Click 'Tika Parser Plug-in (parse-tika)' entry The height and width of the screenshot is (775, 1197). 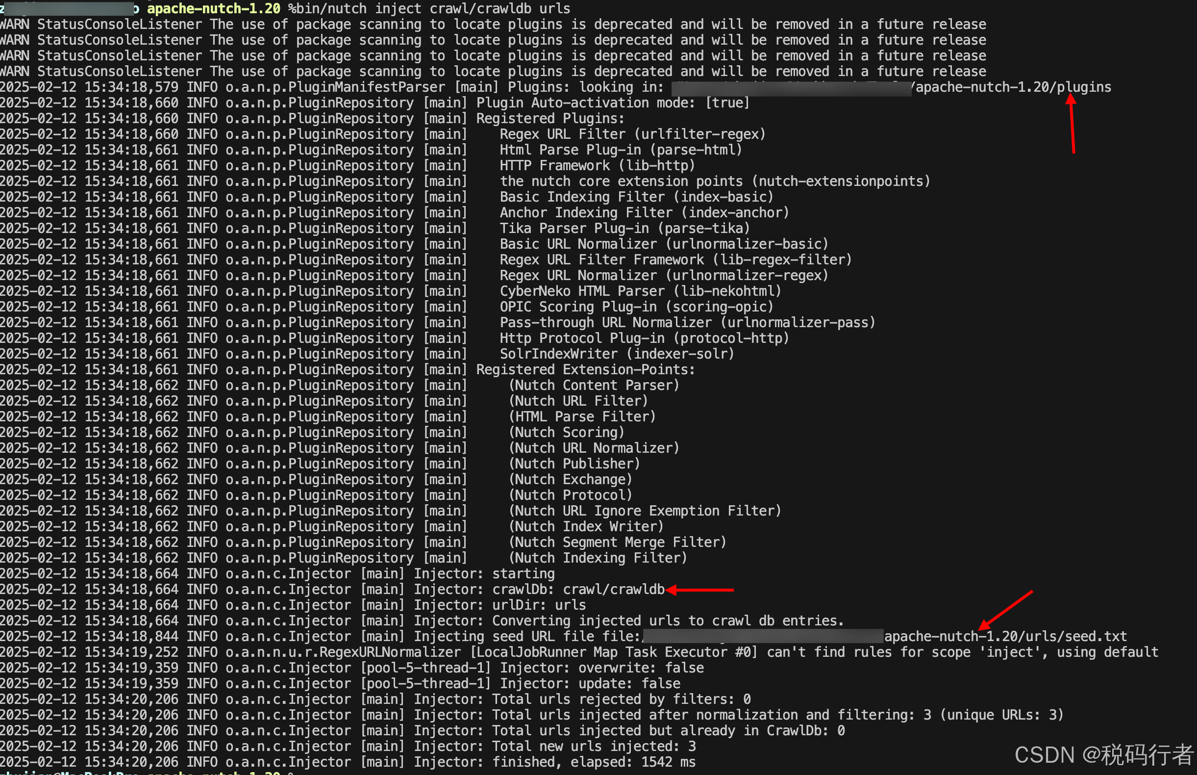click(624, 229)
